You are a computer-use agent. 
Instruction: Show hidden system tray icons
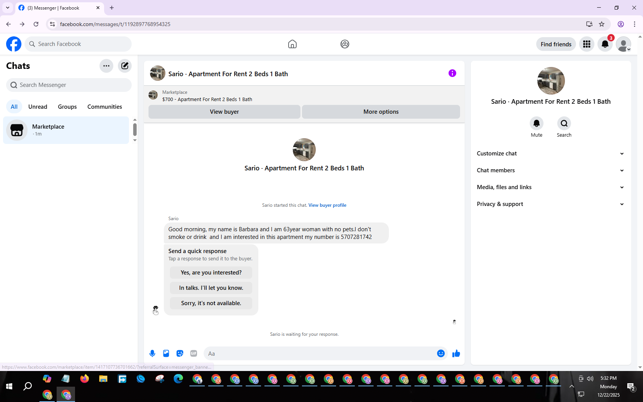(x=571, y=386)
